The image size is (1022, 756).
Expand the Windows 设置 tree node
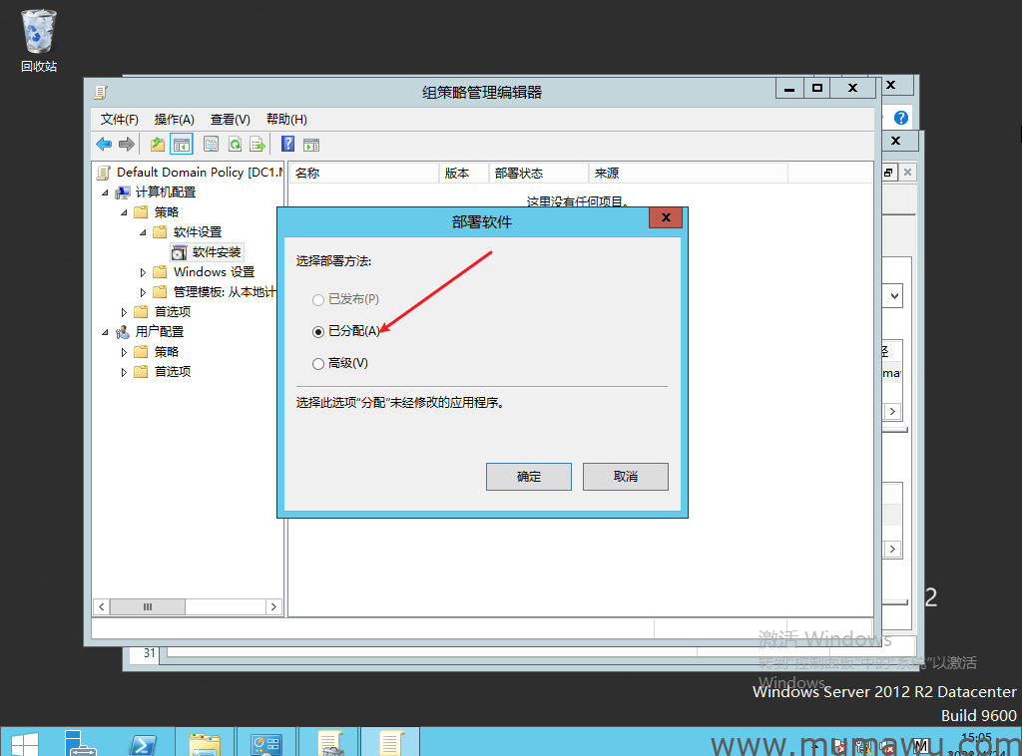[x=143, y=272]
